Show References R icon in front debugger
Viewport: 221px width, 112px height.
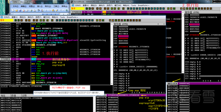tap(86, 20)
